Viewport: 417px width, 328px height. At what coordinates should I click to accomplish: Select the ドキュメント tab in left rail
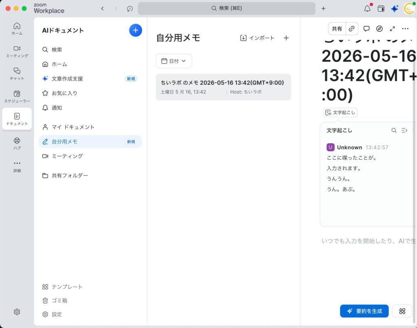coord(17,119)
